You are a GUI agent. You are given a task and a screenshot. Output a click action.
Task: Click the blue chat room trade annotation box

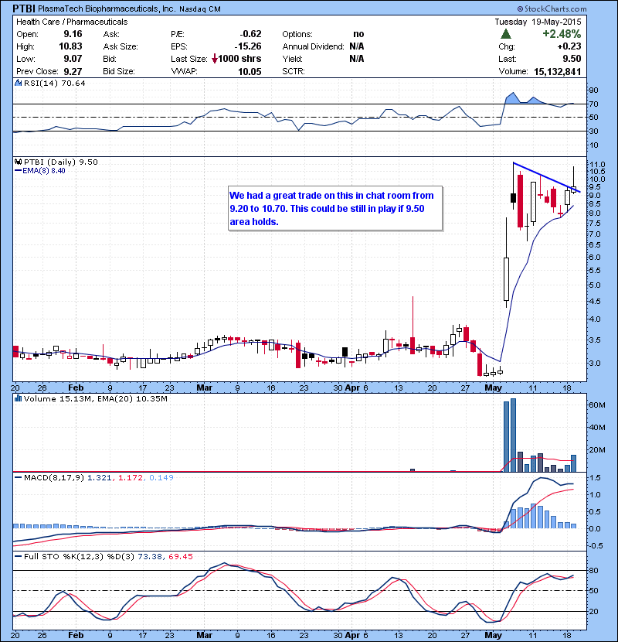[335, 208]
